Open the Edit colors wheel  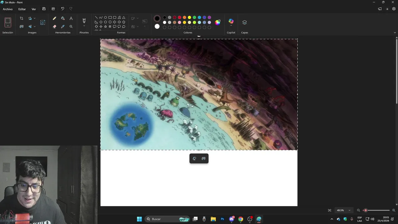(218, 22)
